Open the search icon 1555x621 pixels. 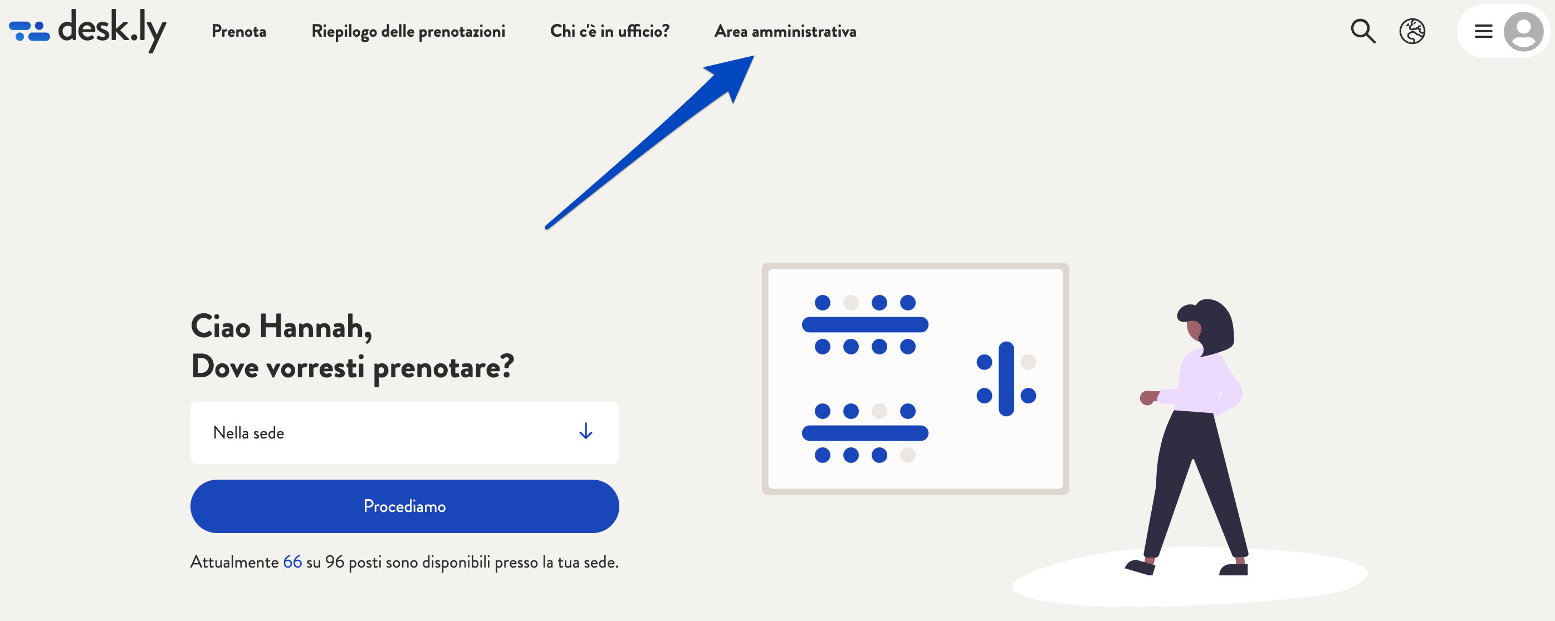tap(1363, 29)
